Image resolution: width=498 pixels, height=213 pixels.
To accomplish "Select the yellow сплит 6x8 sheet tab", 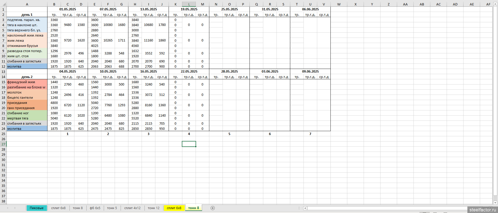I will click(174, 208).
